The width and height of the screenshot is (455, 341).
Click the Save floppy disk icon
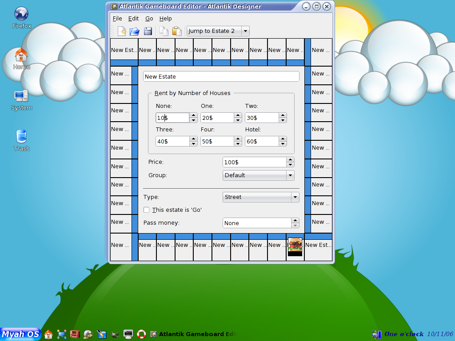coord(148,31)
